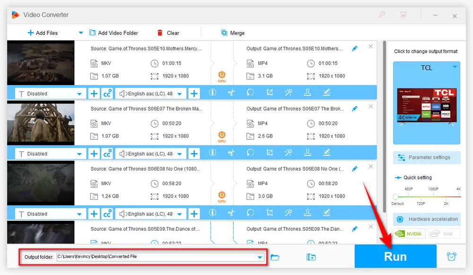Image resolution: width=473 pixels, height=275 pixels.
Task: Open crop tool for S06E07 The Broken Man
Action: [270, 153]
